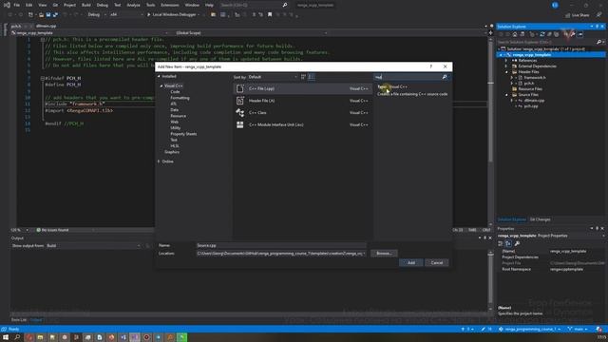
Task: Switch to the pch.h editor tab
Action: pos(16,26)
